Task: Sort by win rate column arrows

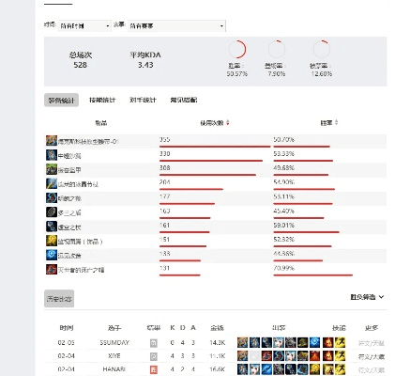Action: coord(336,122)
